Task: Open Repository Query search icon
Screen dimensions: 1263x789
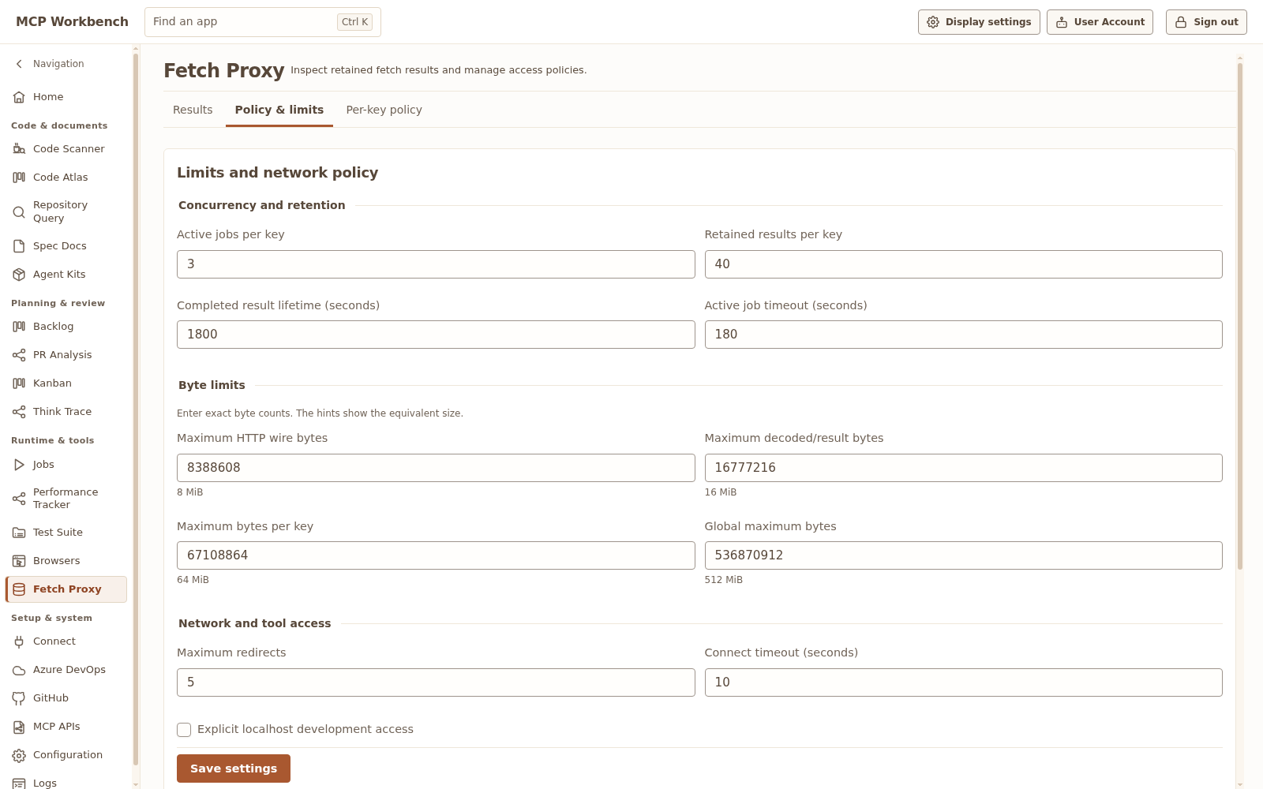Action: coord(19,211)
